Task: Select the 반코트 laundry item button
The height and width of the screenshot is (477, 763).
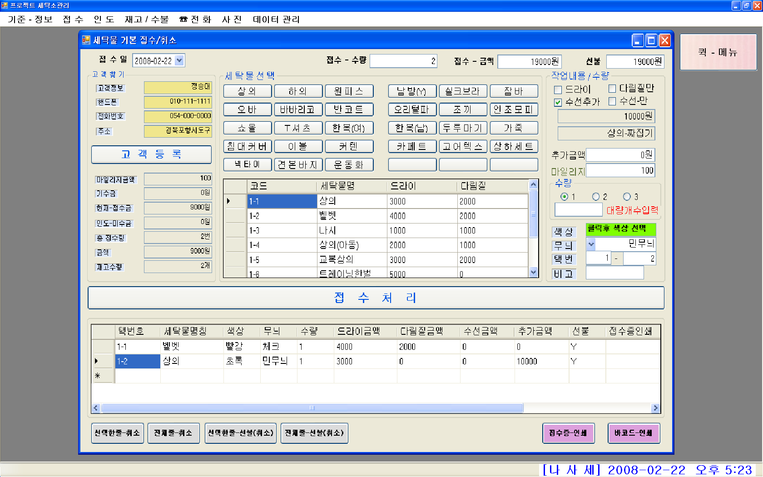Action: [349, 109]
